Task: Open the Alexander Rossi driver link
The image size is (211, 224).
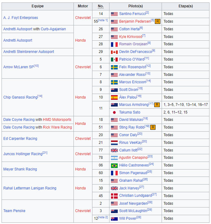Action: (x=132, y=75)
